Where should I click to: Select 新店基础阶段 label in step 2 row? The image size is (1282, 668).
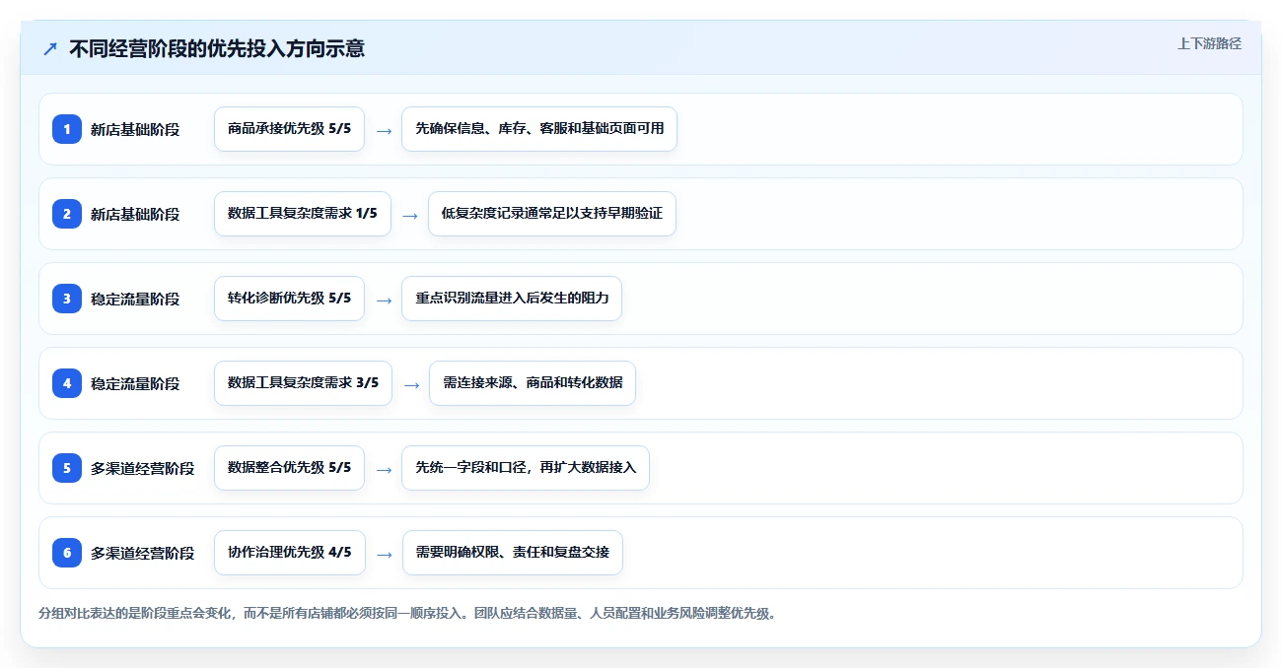135,214
